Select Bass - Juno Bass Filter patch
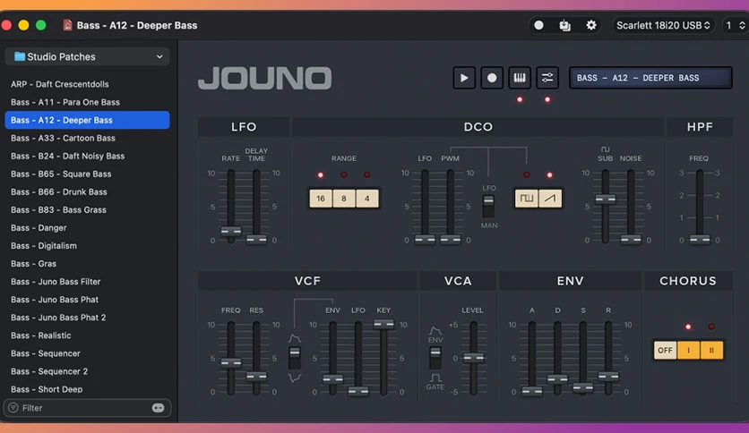This screenshot has width=749, height=433. (x=88, y=282)
